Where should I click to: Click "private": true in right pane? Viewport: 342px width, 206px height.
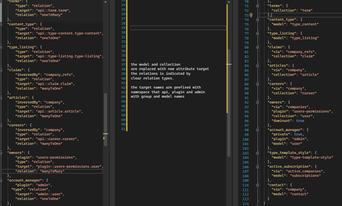coord(288,134)
